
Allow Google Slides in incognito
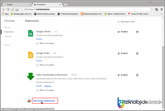37,65
